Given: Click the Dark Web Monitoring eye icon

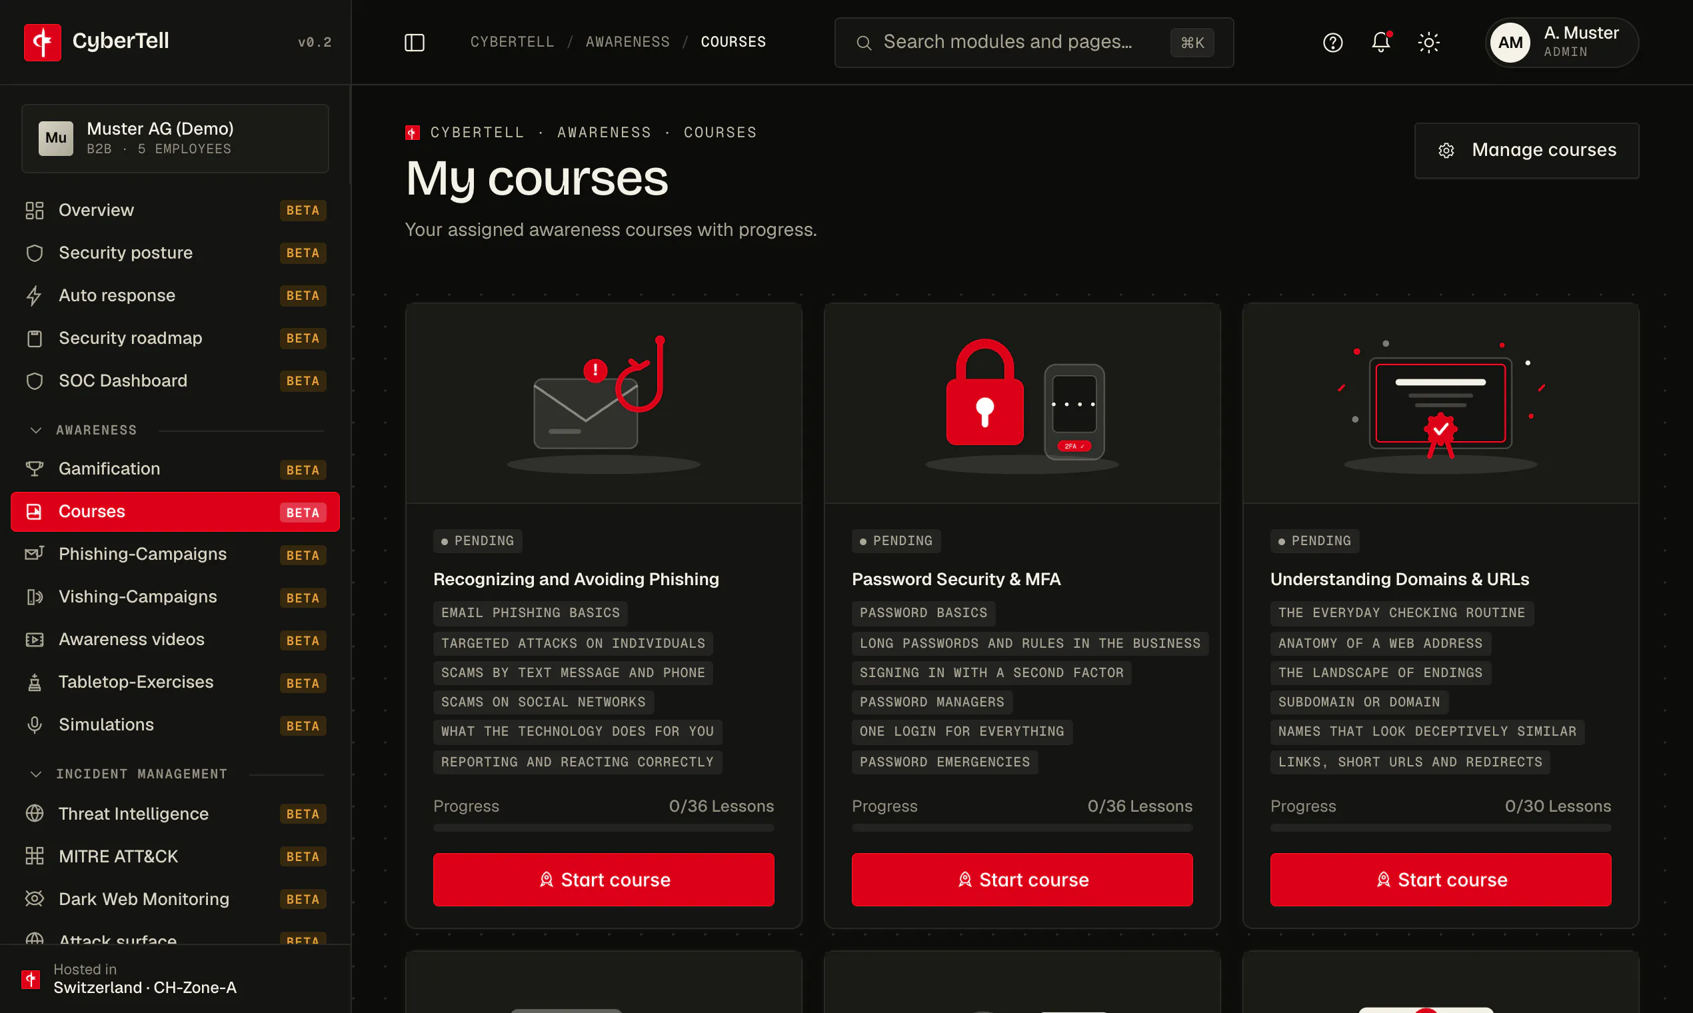Looking at the screenshot, I should [x=34, y=899].
